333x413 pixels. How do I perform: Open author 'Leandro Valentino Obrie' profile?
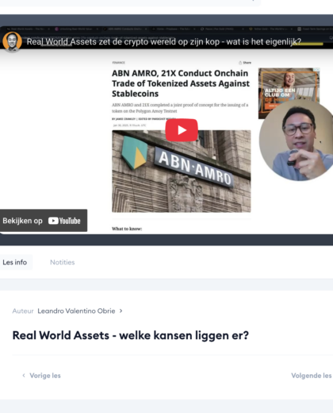tap(76, 311)
